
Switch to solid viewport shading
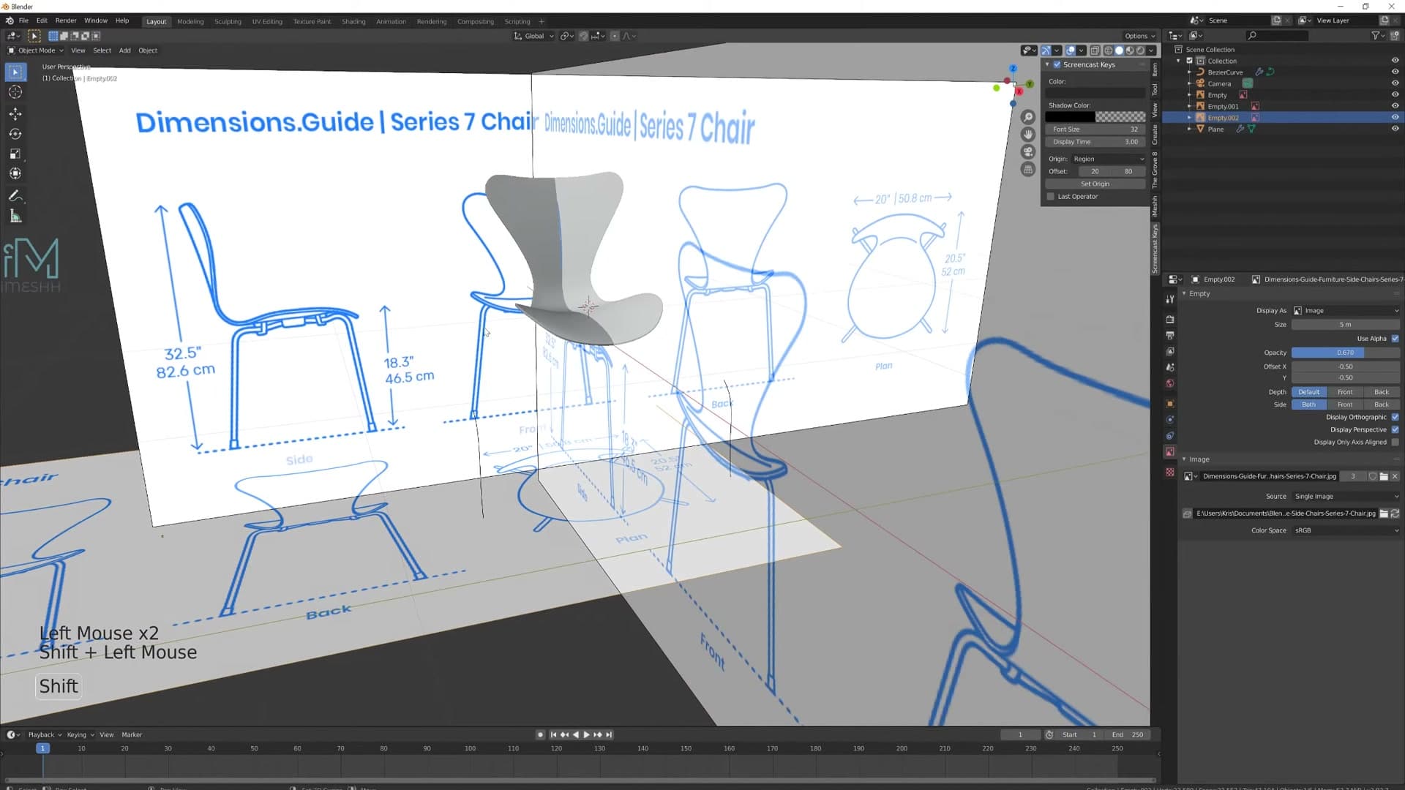coord(1119,50)
